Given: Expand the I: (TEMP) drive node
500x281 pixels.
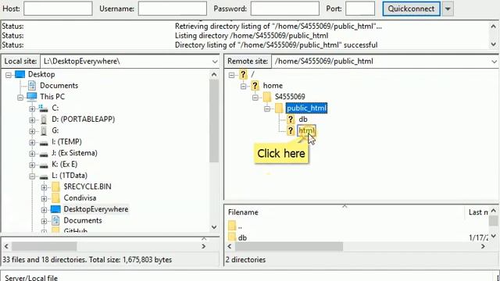Looking at the screenshot, I should point(32,142).
